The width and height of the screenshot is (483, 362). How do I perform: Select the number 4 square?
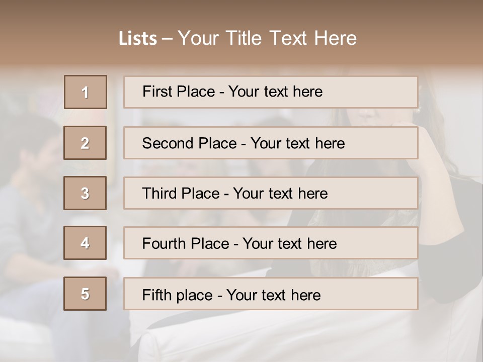click(x=85, y=243)
